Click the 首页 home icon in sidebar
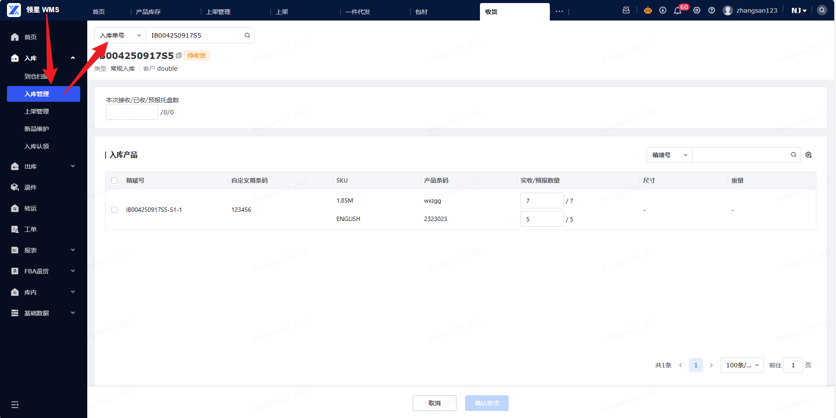Viewport: 836px width, 418px height. coord(15,37)
